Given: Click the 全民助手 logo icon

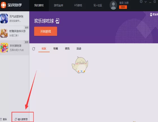Looking at the screenshot, I should point(3,5).
